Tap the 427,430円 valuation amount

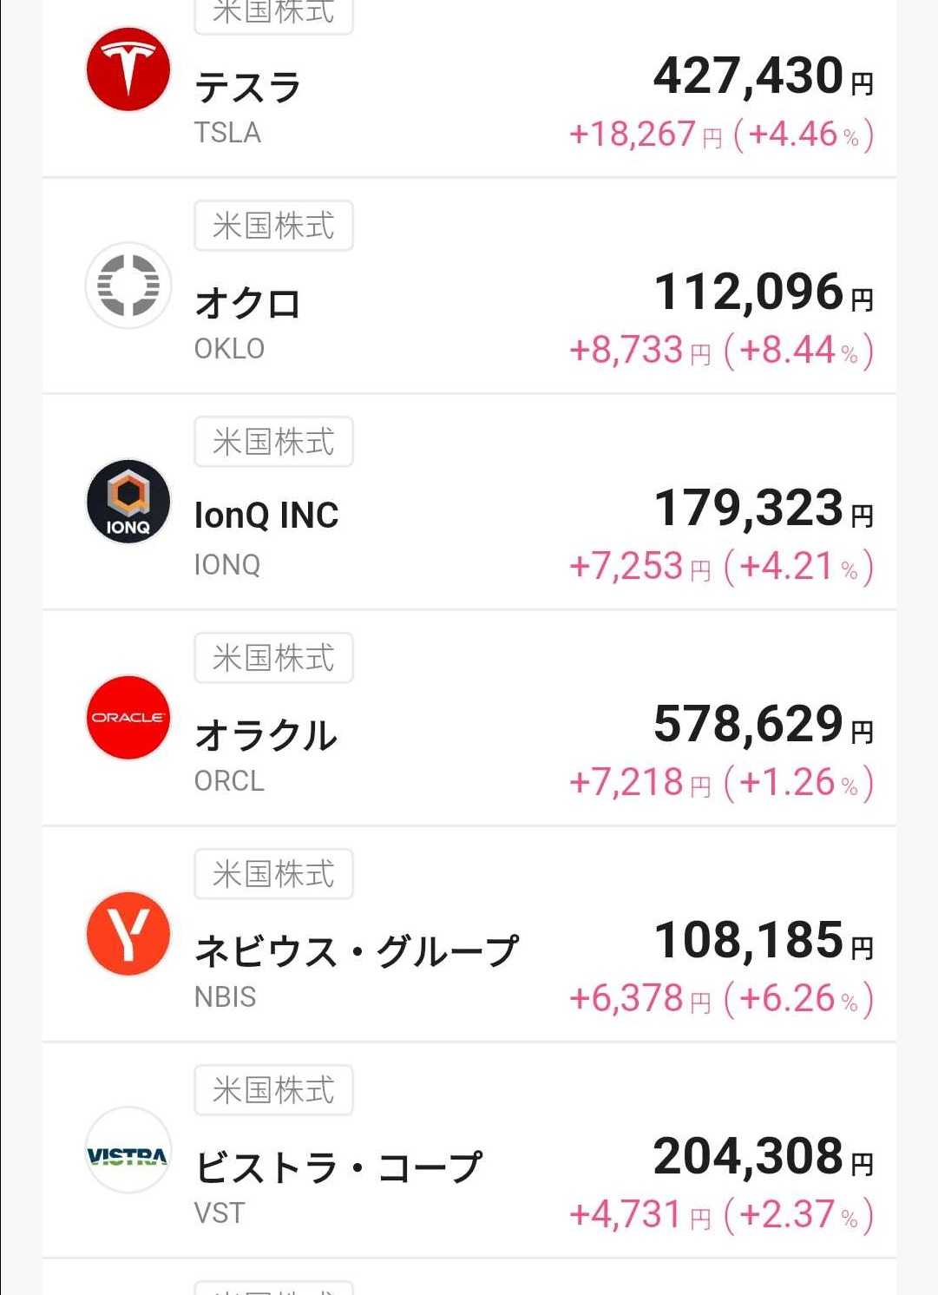(x=763, y=76)
